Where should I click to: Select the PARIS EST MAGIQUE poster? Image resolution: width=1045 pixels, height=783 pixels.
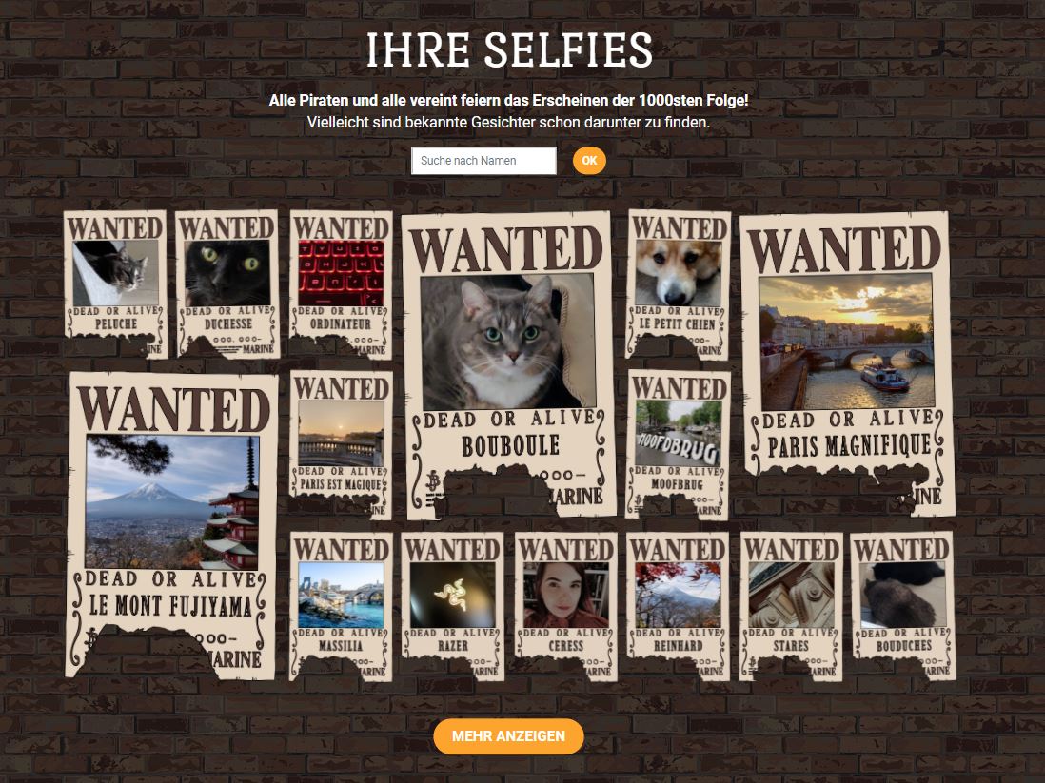[x=342, y=444]
